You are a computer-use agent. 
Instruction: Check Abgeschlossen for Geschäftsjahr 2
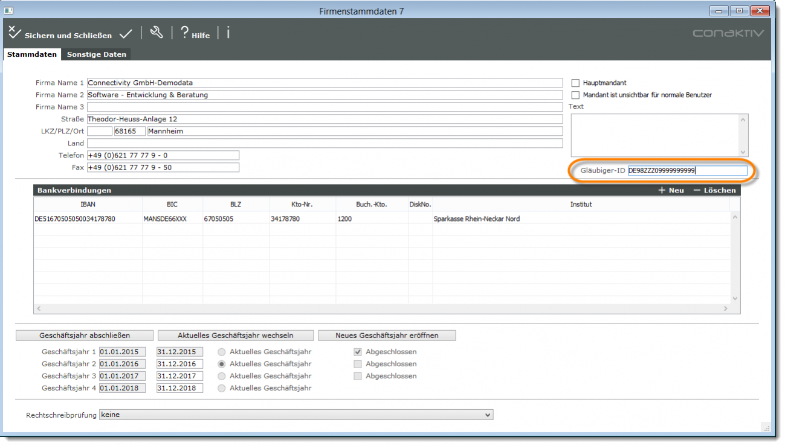(x=358, y=364)
